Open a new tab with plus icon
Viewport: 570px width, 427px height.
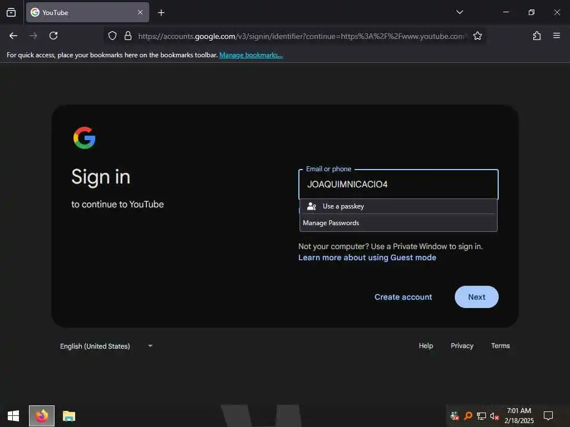point(161,13)
